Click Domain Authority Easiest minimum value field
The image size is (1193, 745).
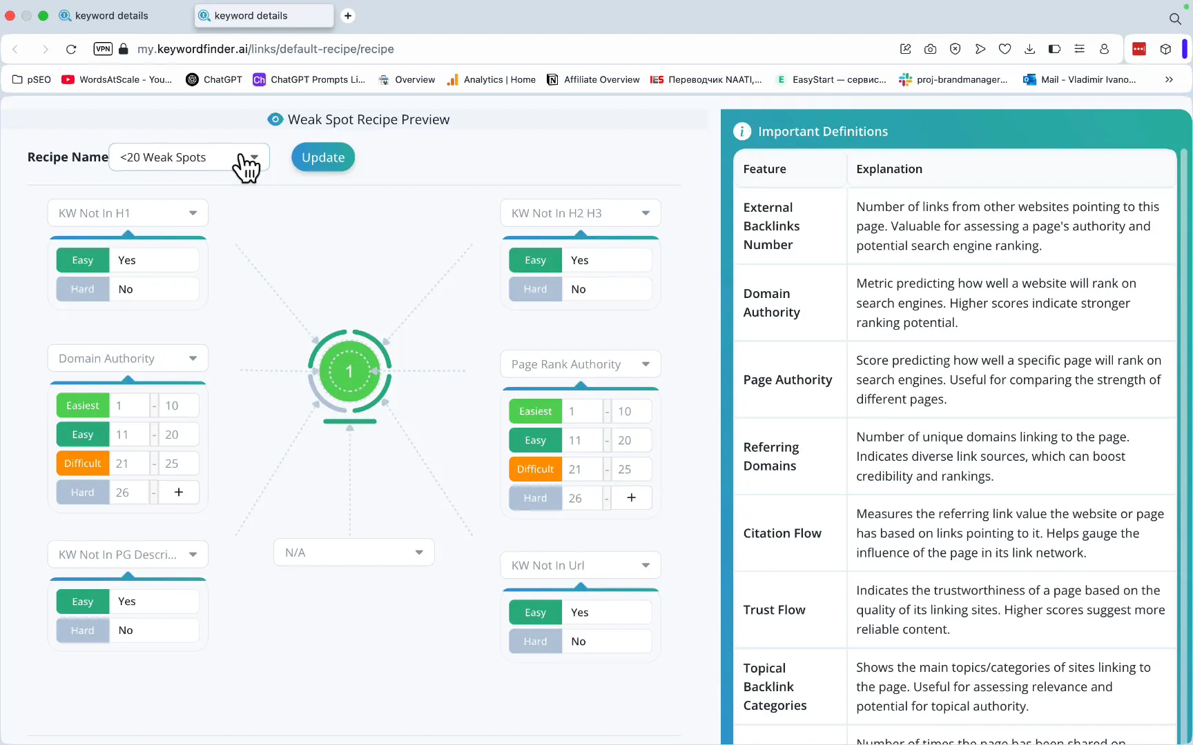130,406
